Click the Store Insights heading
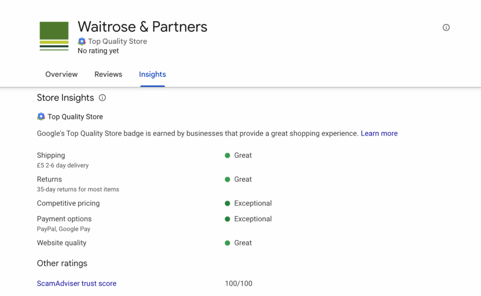 pyautogui.click(x=65, y=98)
